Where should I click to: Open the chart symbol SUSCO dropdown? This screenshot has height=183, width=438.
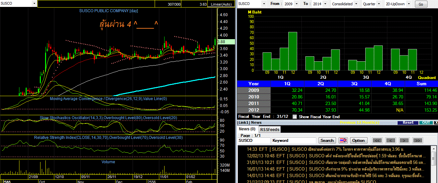[35, 3]
